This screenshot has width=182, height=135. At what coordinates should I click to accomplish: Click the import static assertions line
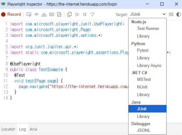tap(69, 53)
